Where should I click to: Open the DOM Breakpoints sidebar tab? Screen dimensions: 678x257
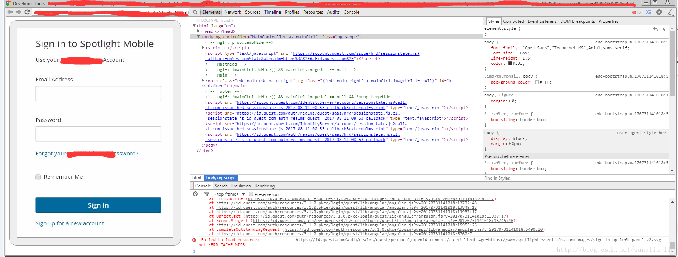578,21
